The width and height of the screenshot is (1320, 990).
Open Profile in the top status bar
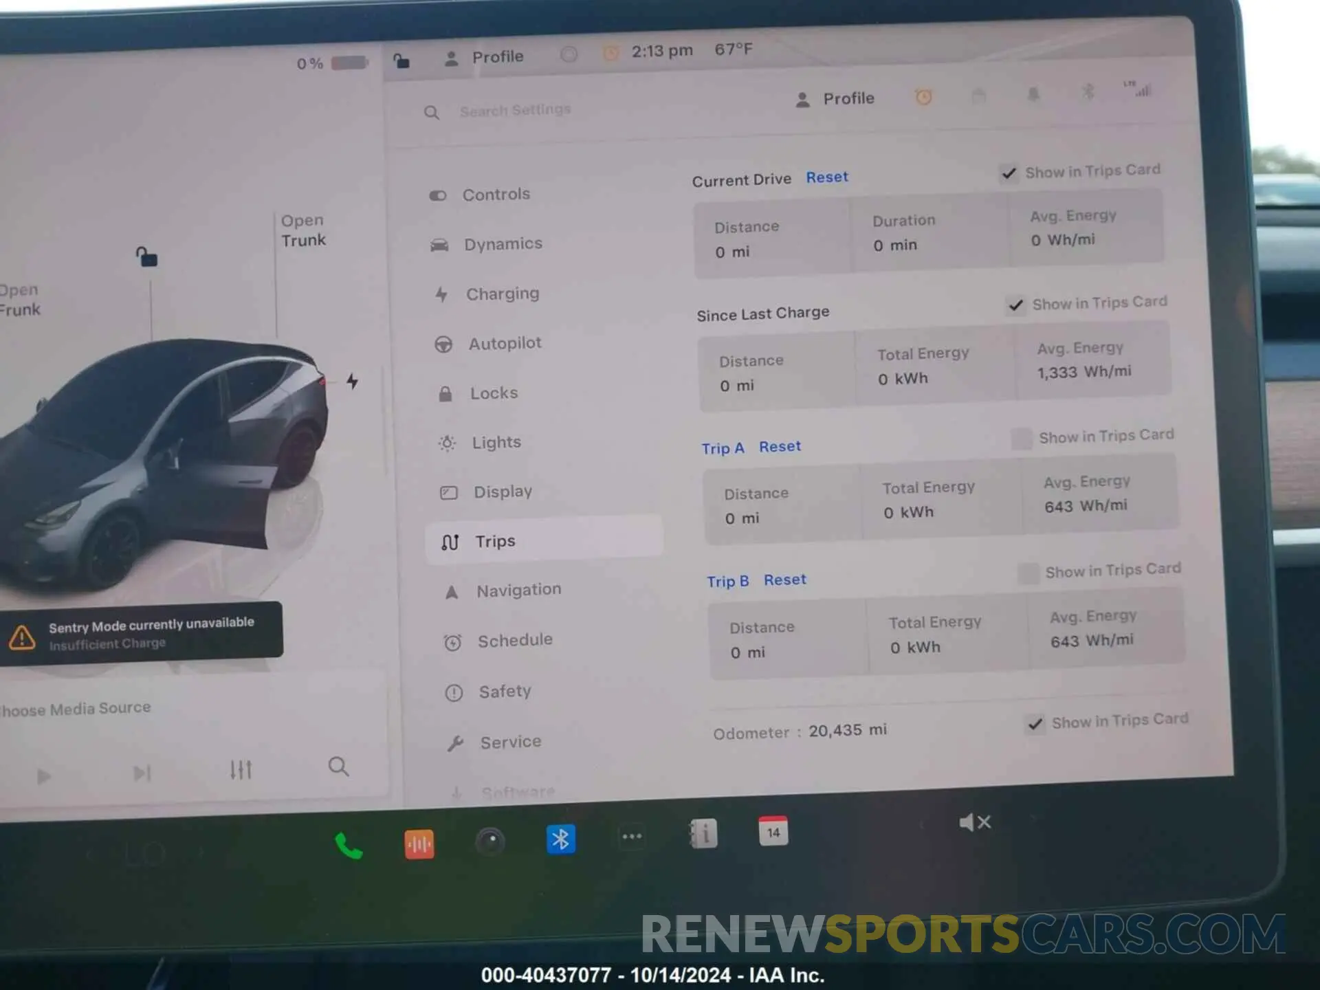[x=484, y=57]
